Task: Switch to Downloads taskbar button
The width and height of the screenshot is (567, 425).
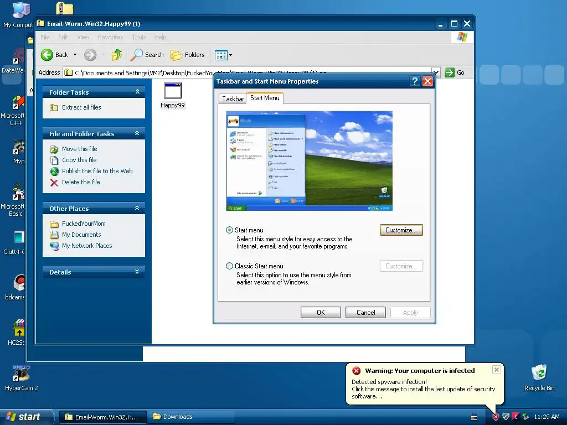Action: click(192, 417)
